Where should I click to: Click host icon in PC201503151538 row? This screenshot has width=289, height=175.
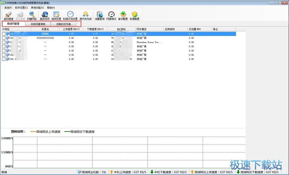coord(7,38)
